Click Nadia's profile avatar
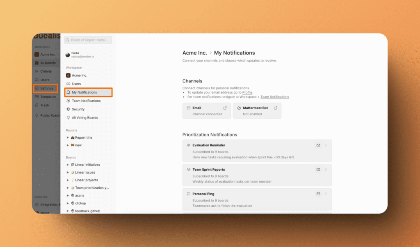 (x=67, y=55)
